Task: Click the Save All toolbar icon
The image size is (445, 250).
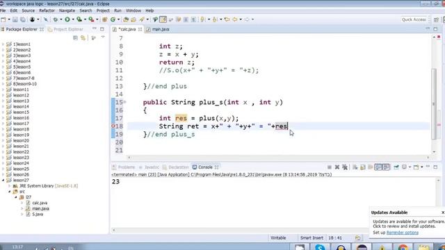Action: [23, 19]
